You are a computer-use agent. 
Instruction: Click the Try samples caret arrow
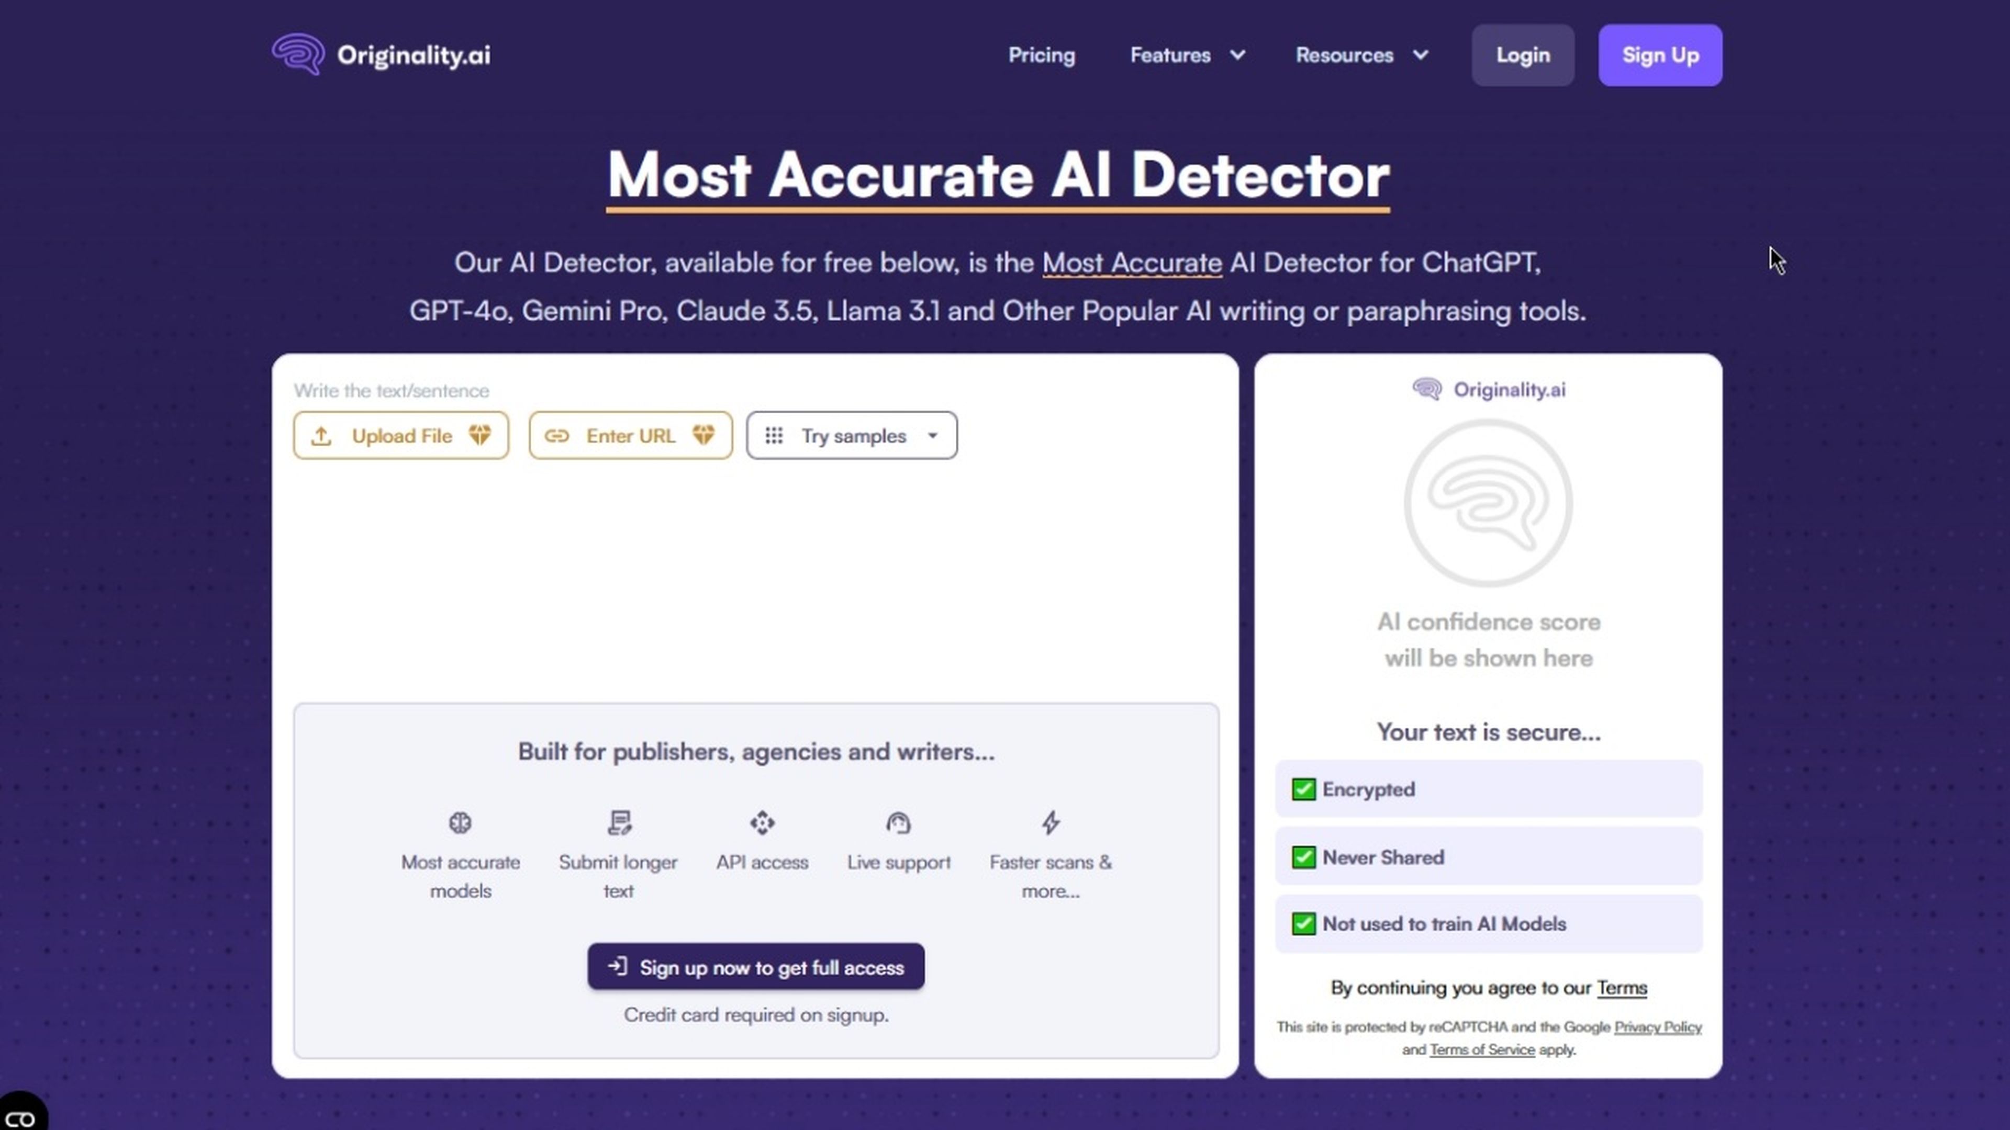[x=932, y=436]
